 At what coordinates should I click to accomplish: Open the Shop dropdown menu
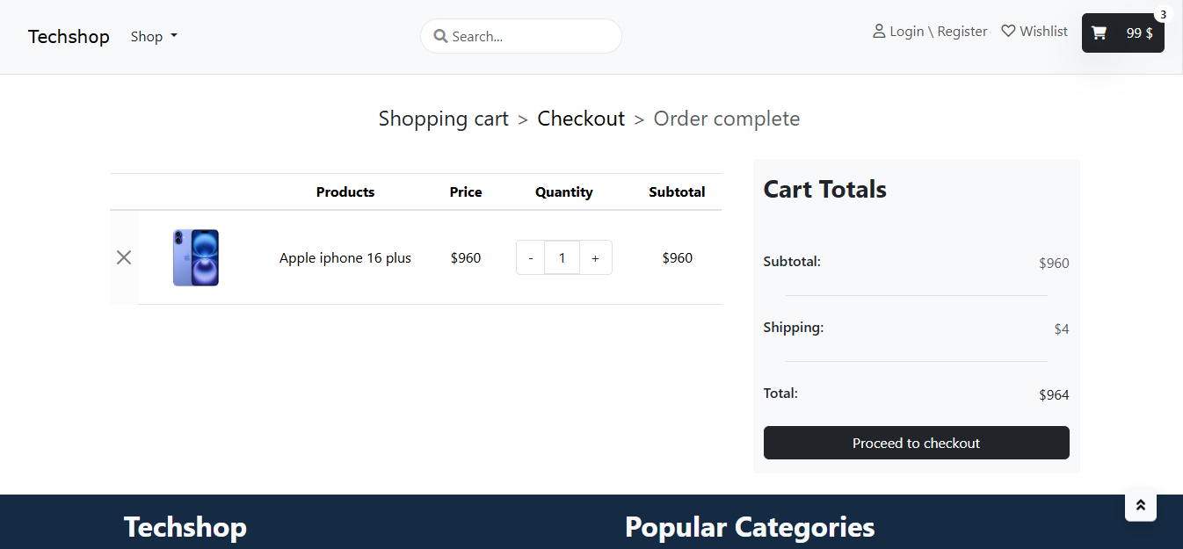pos(154,37)
